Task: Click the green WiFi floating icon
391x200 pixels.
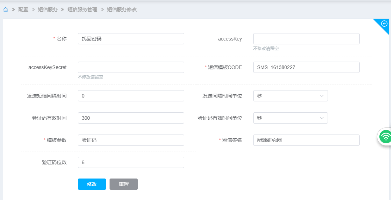Action: [386, 137]
